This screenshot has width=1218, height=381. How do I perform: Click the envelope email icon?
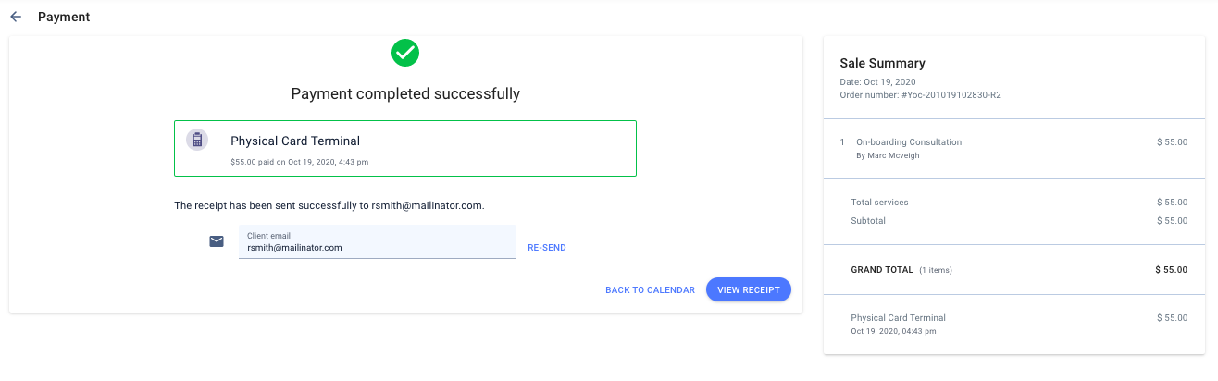[x=217, y=241]
